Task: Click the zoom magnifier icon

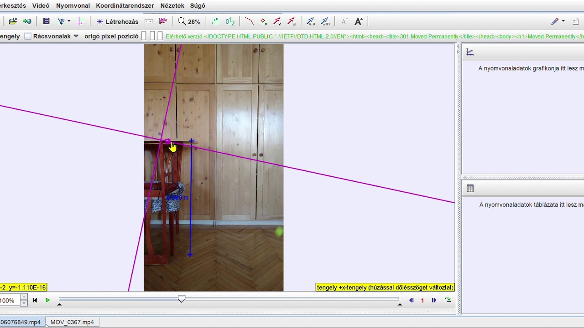Action: (182, 21)
